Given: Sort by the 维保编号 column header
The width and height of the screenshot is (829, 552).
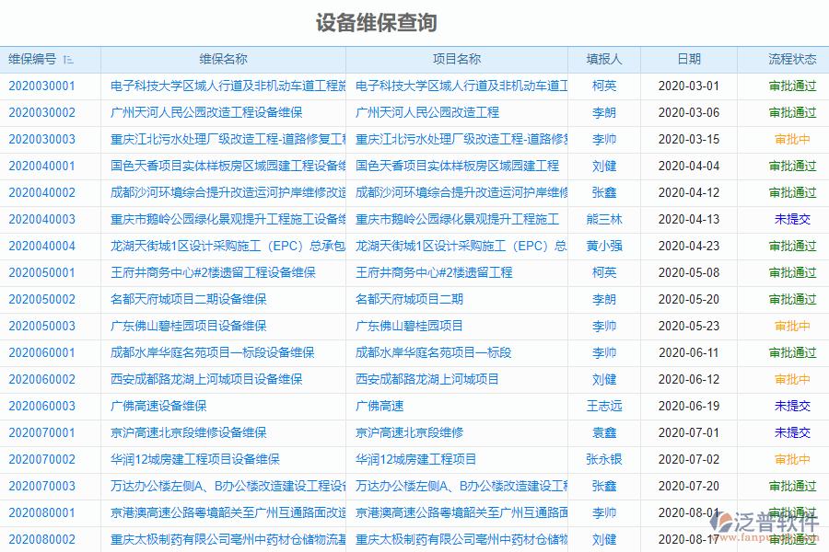Looking at the screenshot, I should (37, 59).
